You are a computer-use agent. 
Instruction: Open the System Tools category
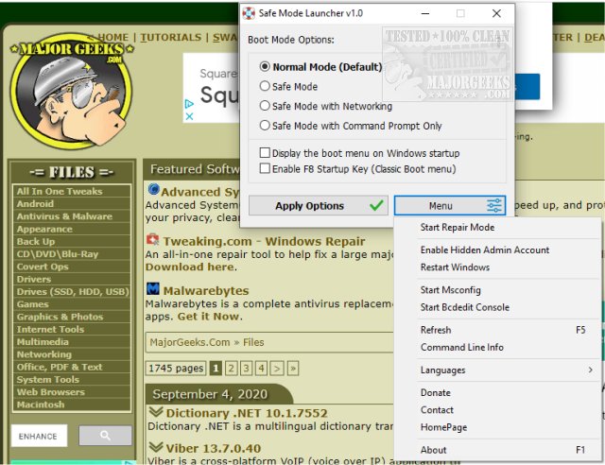pos(72,380)
